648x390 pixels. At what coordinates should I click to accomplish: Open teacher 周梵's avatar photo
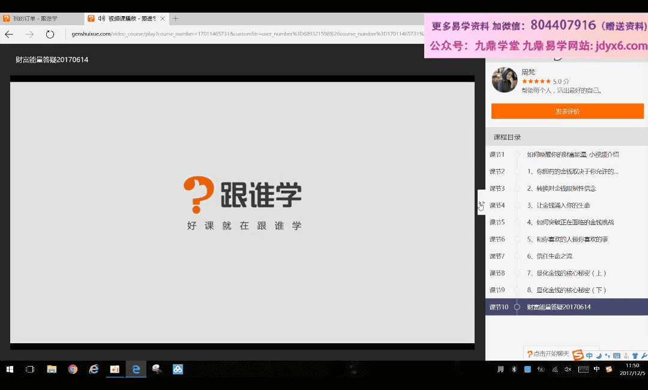504,80
